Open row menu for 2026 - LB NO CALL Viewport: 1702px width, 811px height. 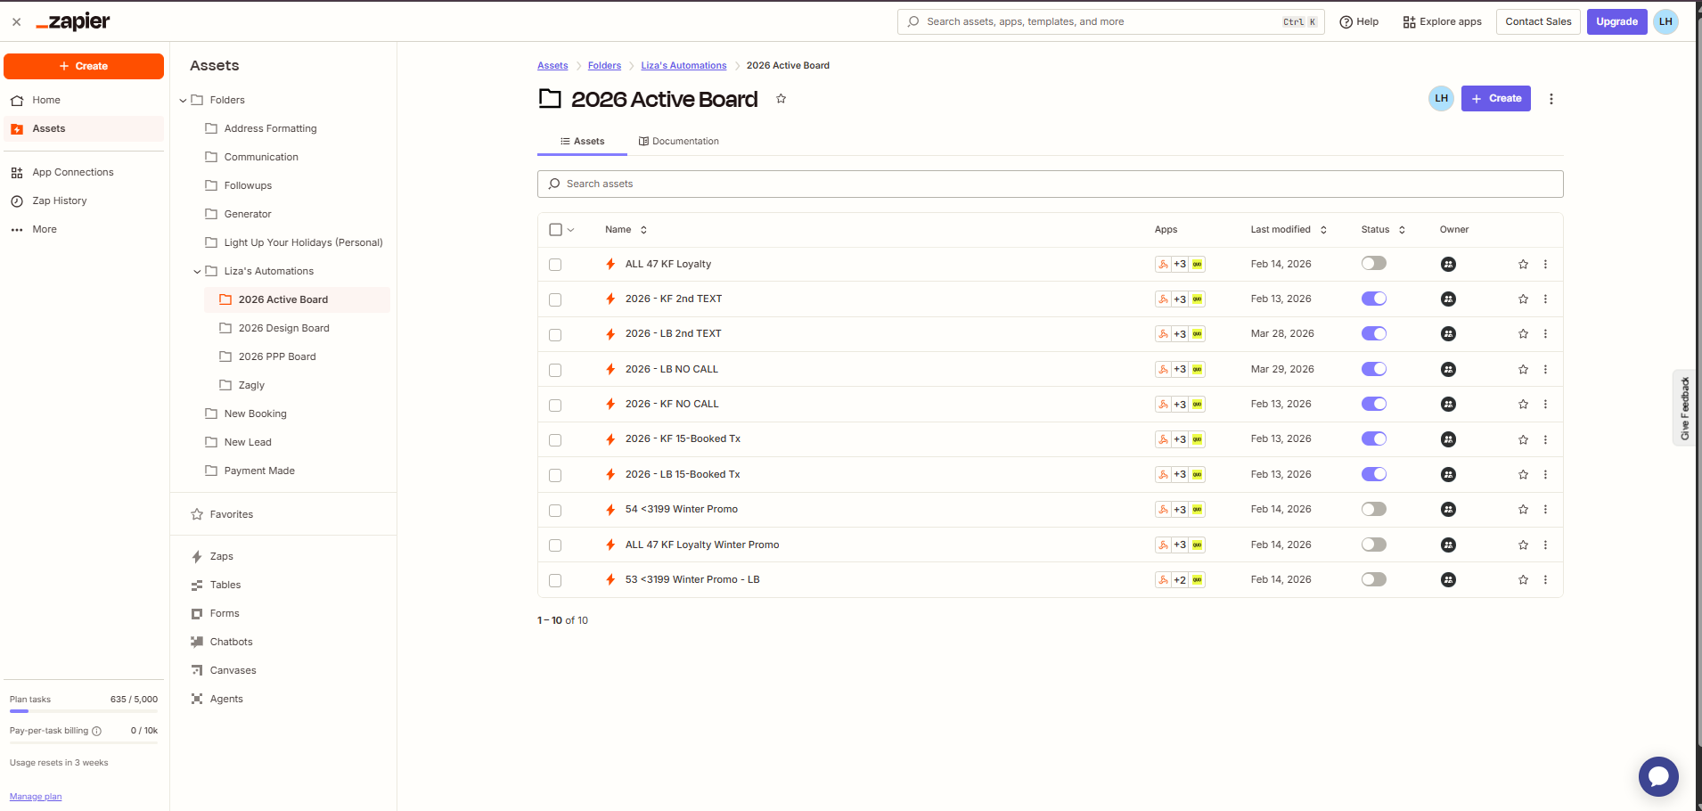click(1545, 370)
